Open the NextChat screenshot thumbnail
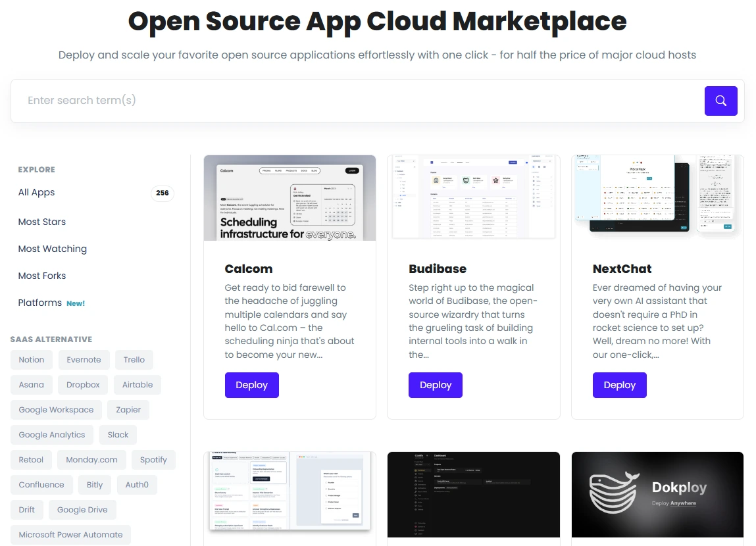The width and height of the screenshot is (756, 546). [658, 197]
